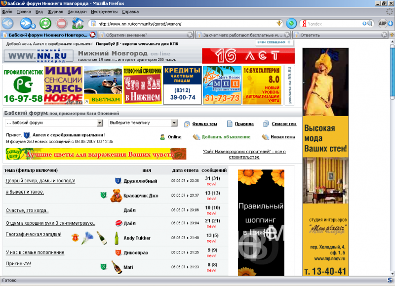Screen dimensions: 395x286
Task: Click the green 3 badge in Прикиньте row
Action: [103, 267]
